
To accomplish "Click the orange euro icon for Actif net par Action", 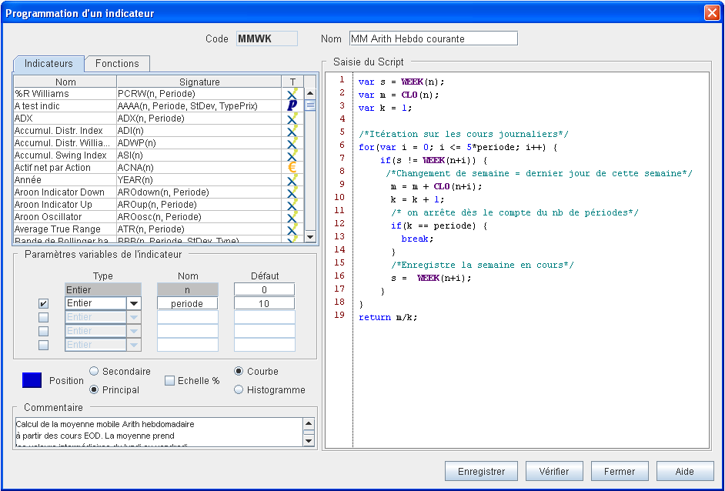I will click(292, 168).
